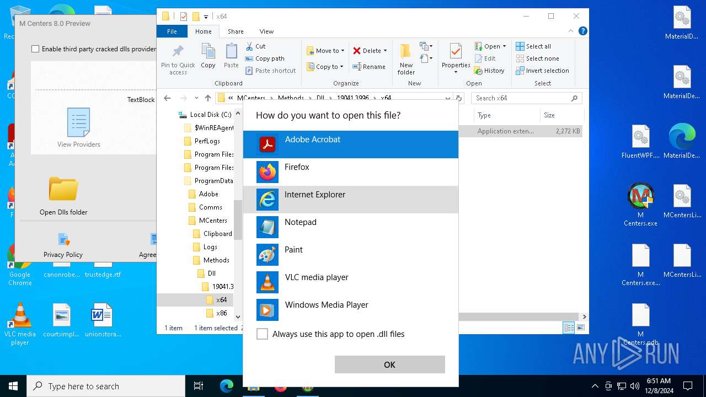Choose Adobe Acrobat to open the file
The height and width of the screenshot is (397, 706).
(351, 144)
